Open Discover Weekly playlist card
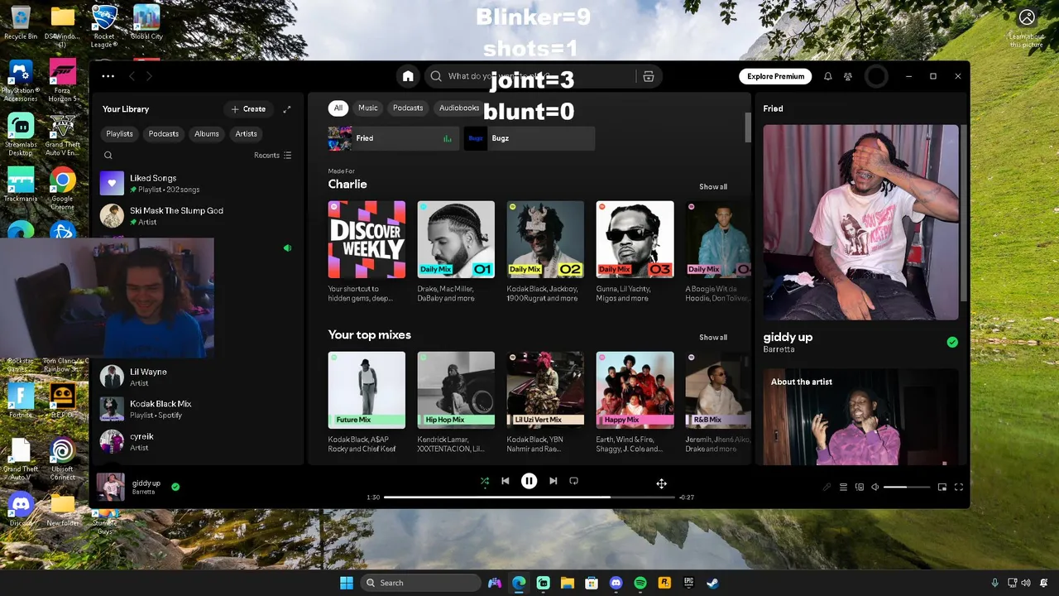This screenshot has width=1059, height=596. (x=367, y=252)
